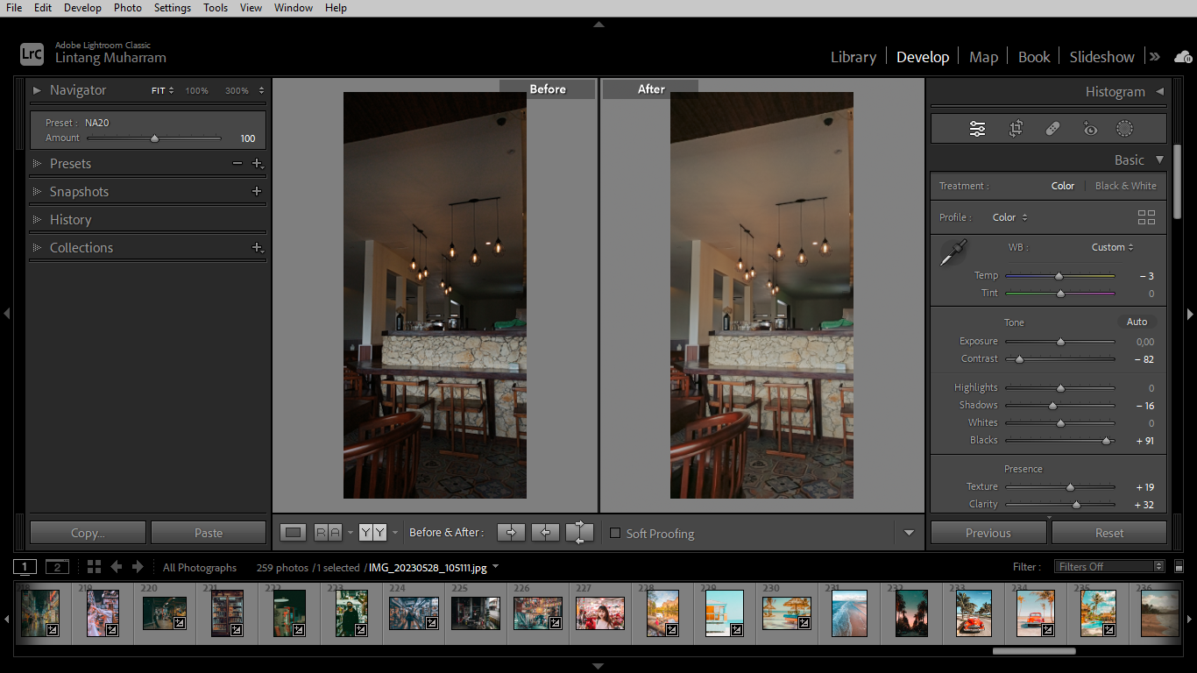This screenshot has height=673, width=1197.
Task: Collapse the Basic panel
Action: click(1159, 159)
